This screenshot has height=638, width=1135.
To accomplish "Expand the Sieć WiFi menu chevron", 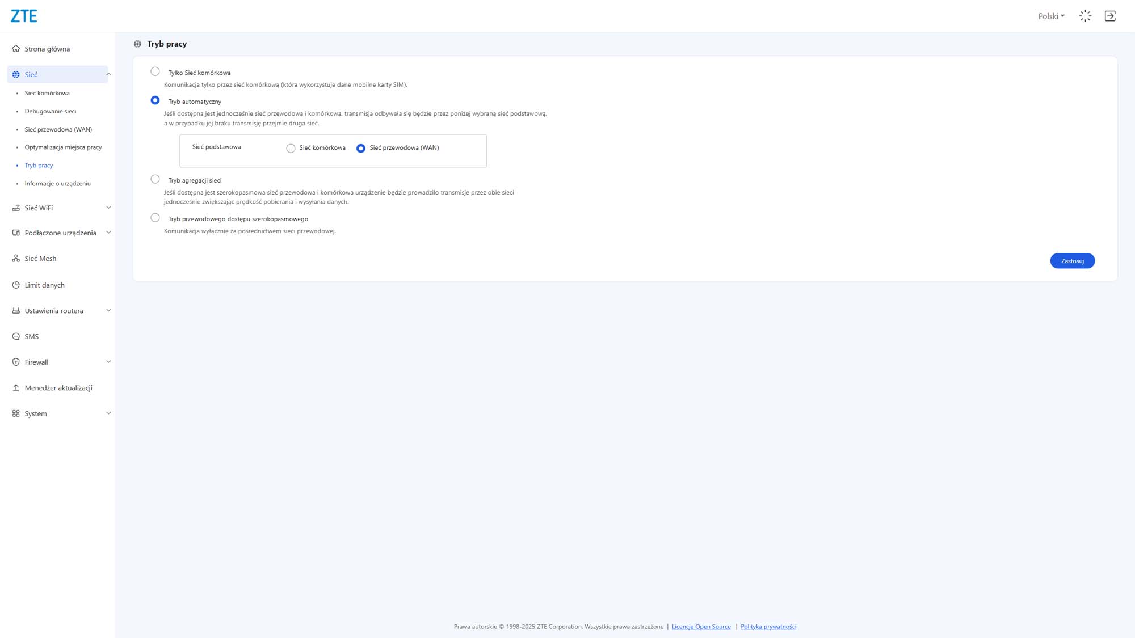I will tap(108, 208).
